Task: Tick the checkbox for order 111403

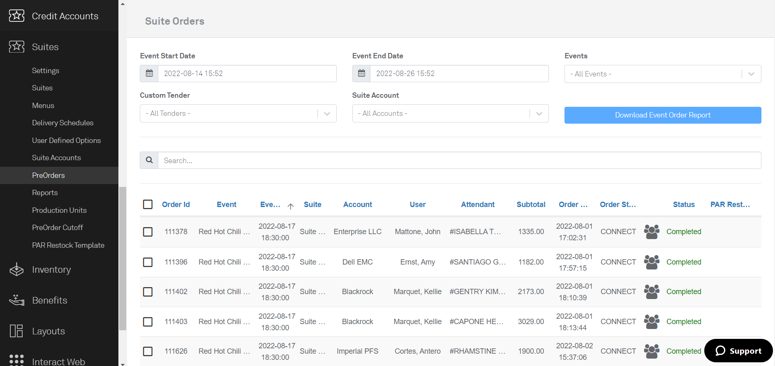Action: [148, 322]
